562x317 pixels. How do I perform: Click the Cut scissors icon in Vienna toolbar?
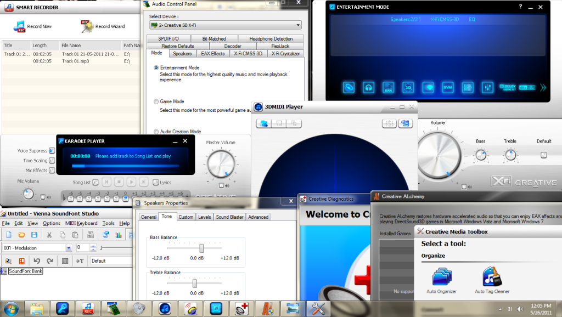click(49, 235)
